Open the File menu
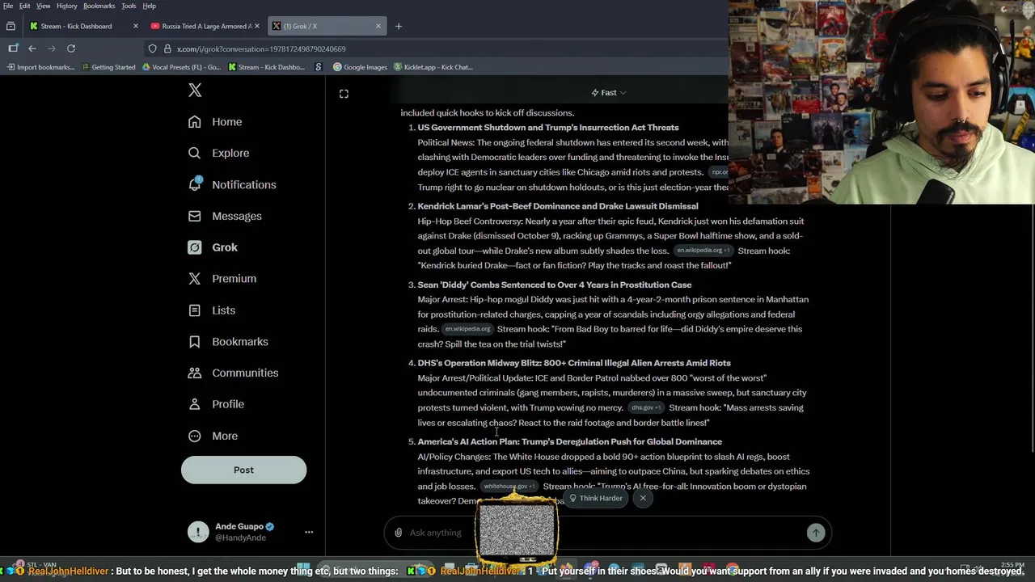Viewport: 1035px width, 582px height. pyautogui.click(x=8, y=6)
